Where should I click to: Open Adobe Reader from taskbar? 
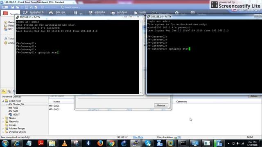click(x=41, y=143)
